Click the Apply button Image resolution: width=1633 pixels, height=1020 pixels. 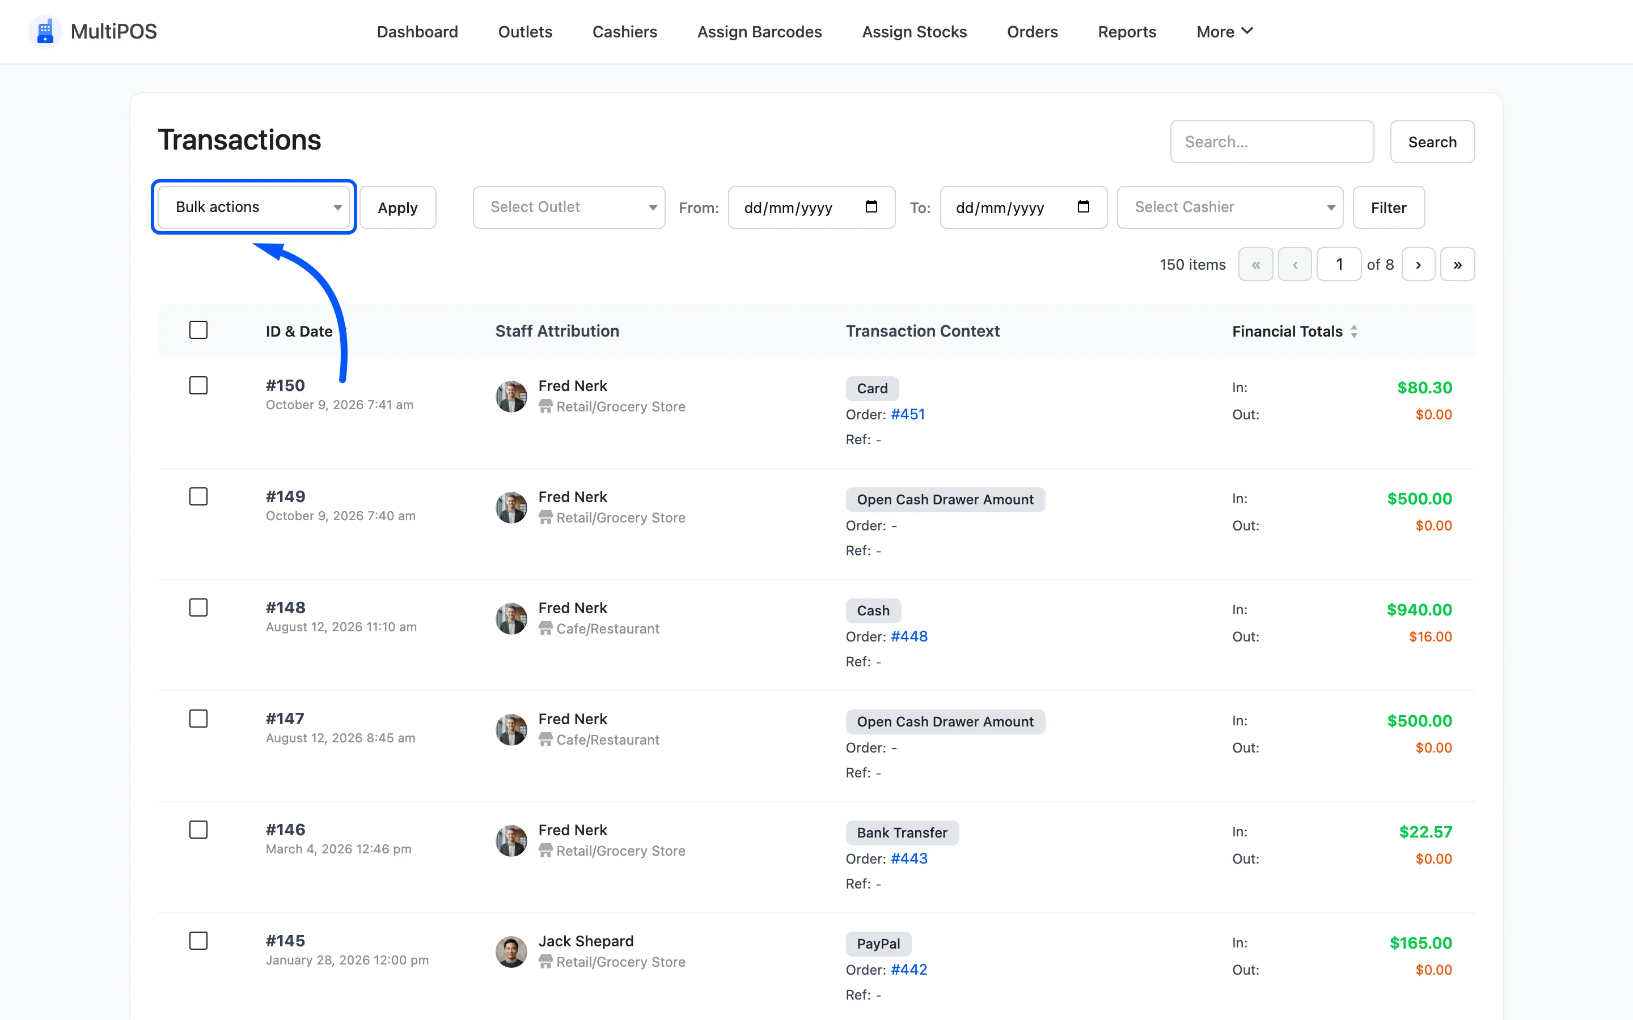point(397,207)
